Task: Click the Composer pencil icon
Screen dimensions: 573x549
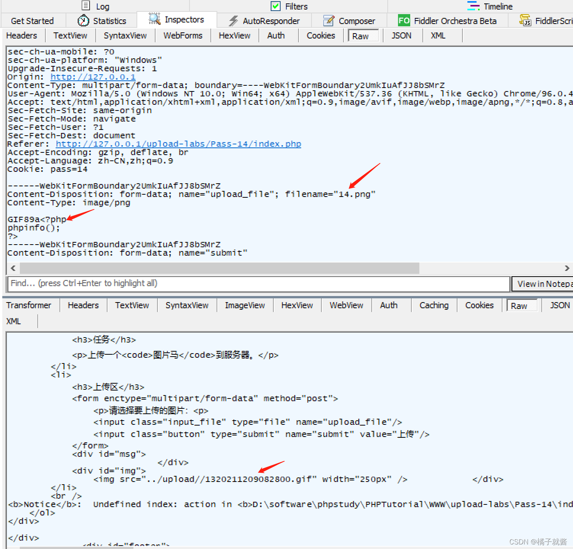Action: coord(329,21)
